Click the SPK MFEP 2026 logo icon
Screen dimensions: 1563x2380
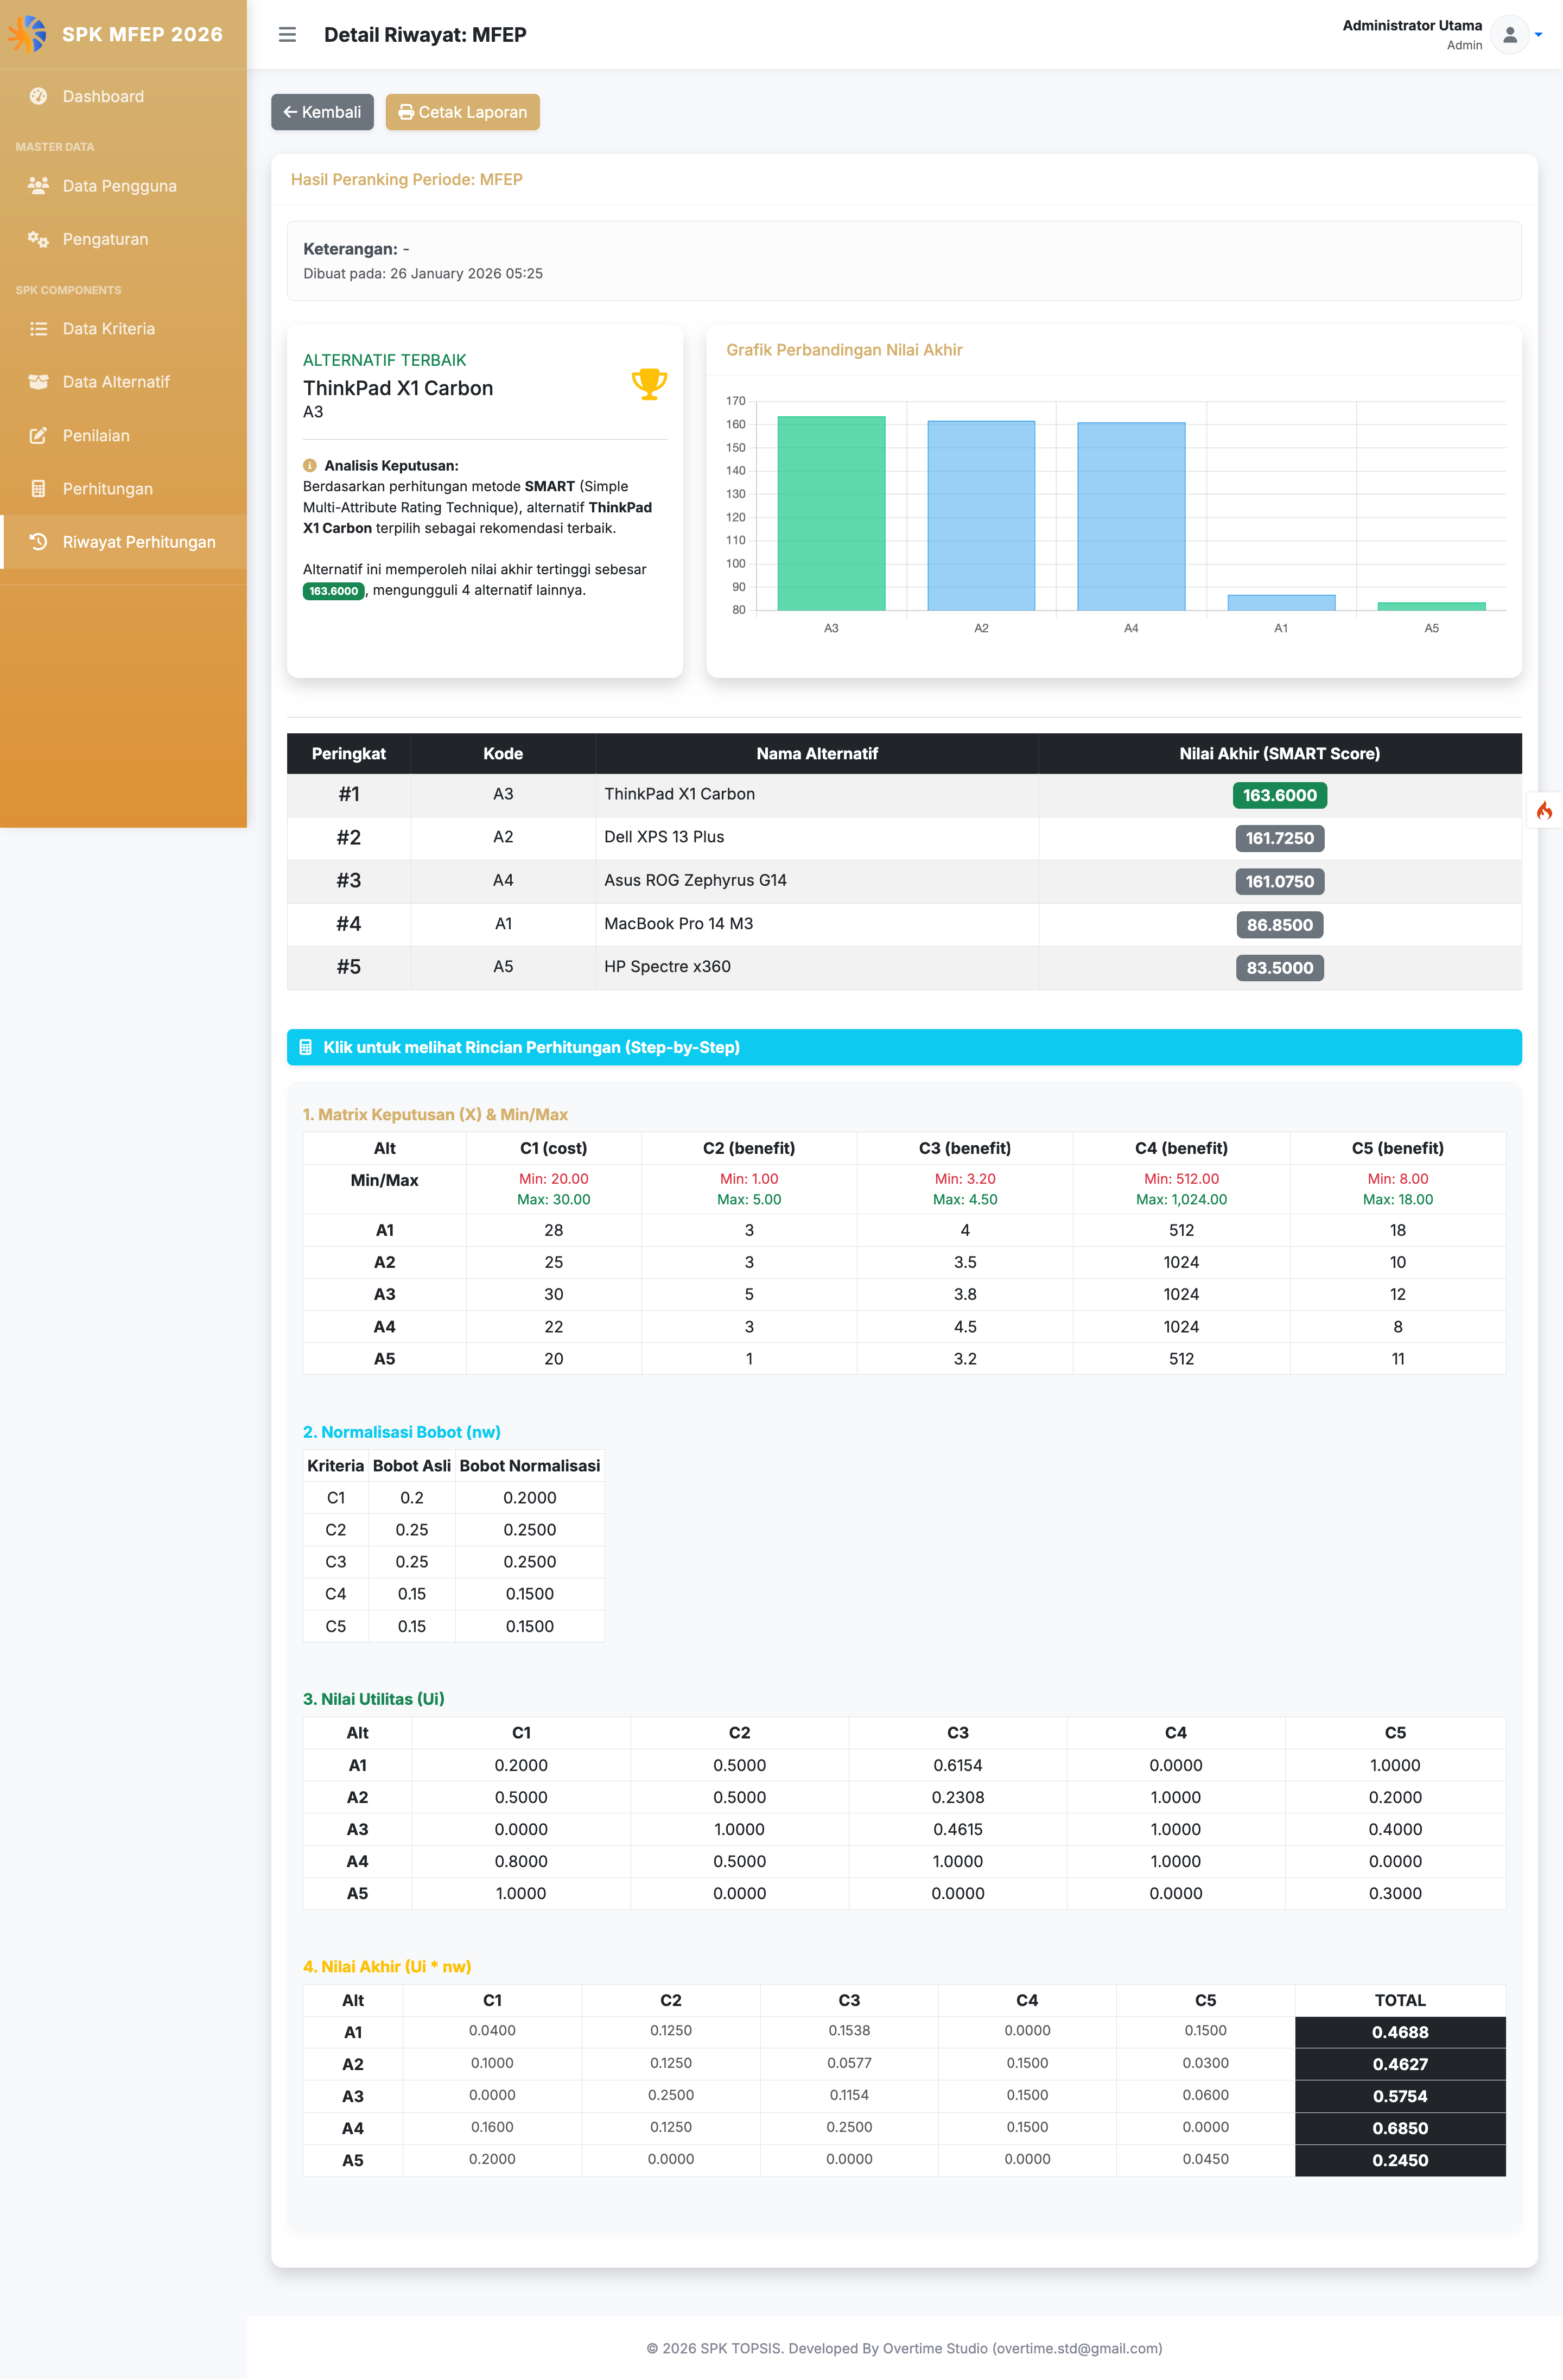(27, 34)
